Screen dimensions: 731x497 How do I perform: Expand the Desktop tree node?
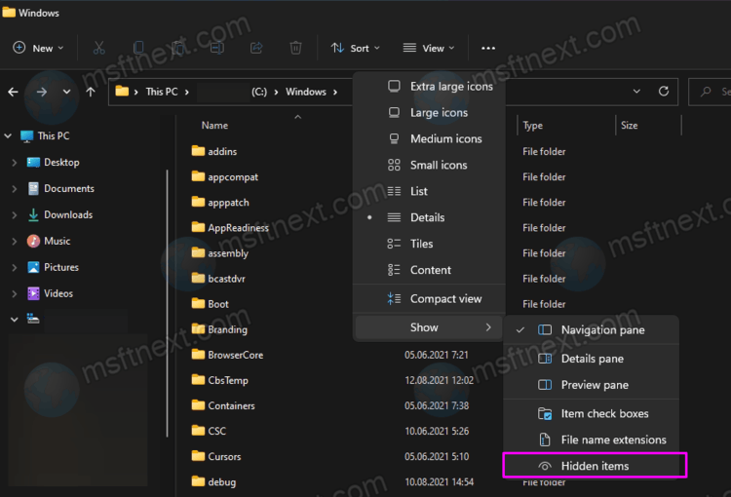tap(14, 162)
